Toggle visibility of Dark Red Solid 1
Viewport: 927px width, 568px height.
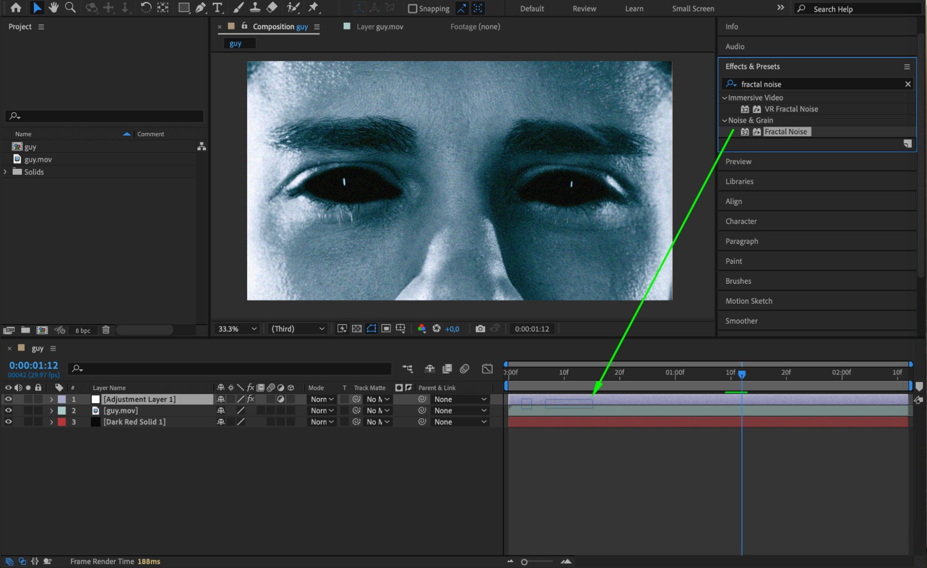click(8, 422)
